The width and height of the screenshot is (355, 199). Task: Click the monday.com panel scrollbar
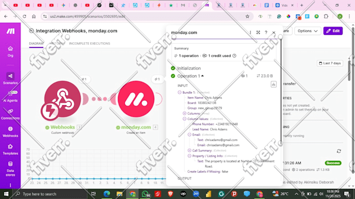click(x=281, y=92)
